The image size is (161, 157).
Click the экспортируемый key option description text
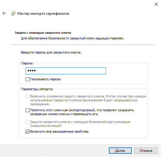[x=82, y=112]
